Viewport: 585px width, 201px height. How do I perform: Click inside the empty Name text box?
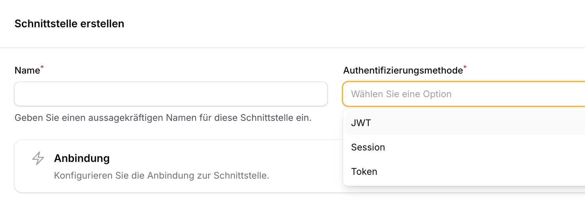(171, 94)
